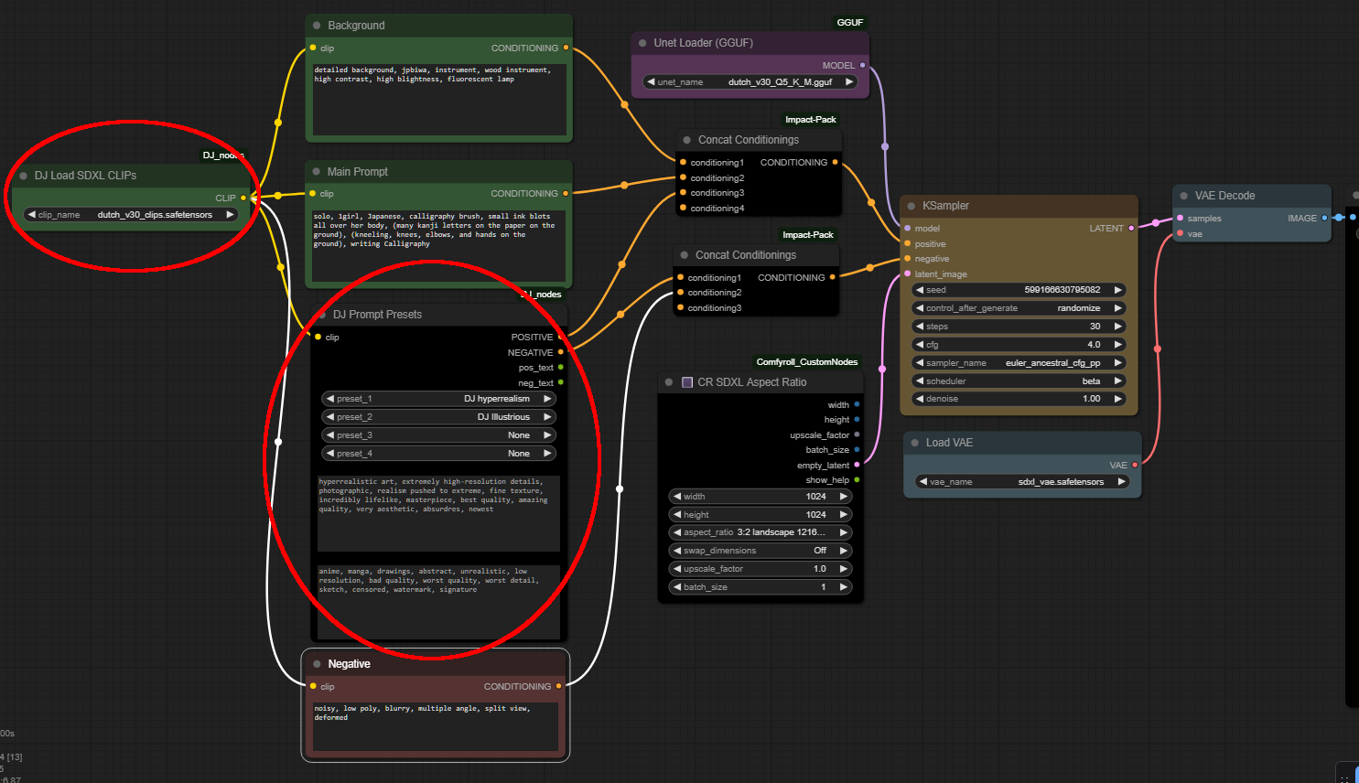Collapse the Unet Loader (GGUF) node dot
The height and width of the screenshot is (783, 1359).
(642, 43)
